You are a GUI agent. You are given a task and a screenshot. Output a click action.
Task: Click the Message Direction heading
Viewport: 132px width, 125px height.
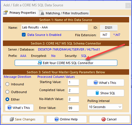17,77
